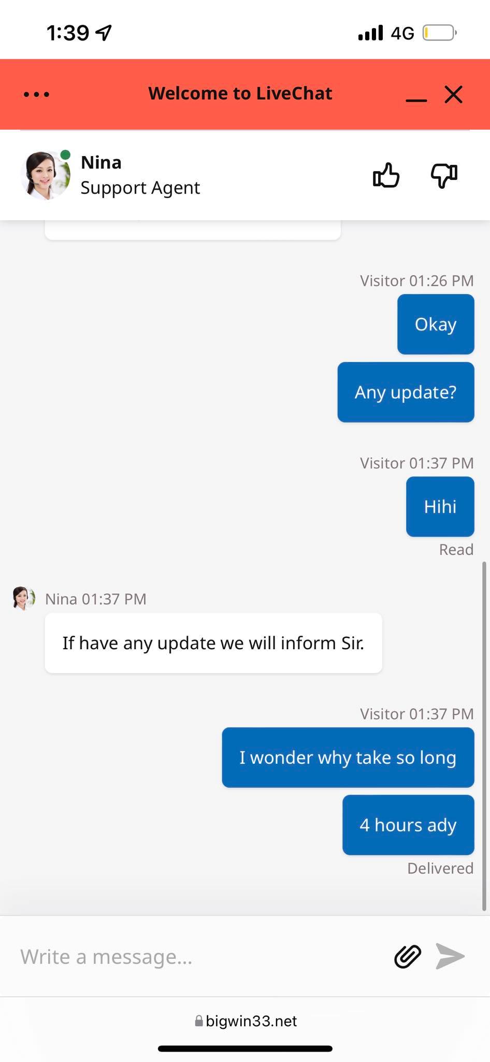Rate the chat with thumbs down

pyautogui.click(x=444, y=175)
